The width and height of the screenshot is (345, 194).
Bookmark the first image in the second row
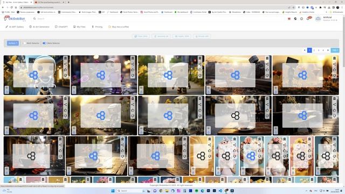65,99
